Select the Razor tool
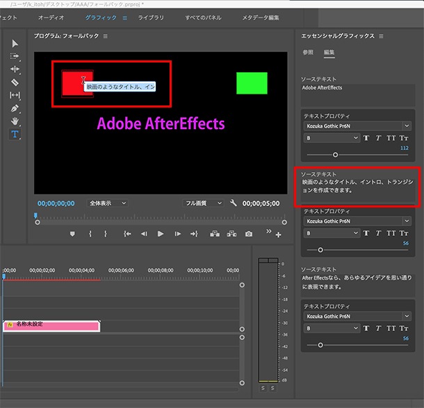424x408 pixels. click(15, 82)
